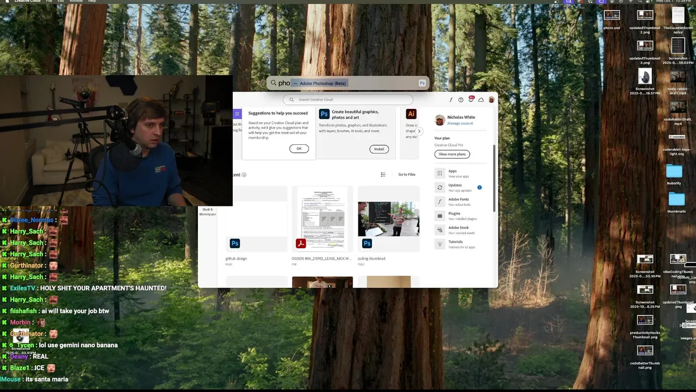This screenshot has width=696, height=392.
Task: Install Photoshop from suggestion card
Action: (x=379, y=149)
